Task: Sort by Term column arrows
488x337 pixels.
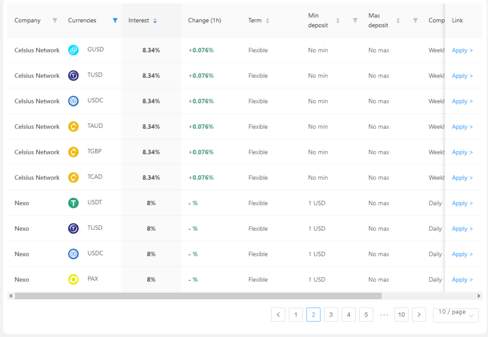Action: [x=267, y=20]
